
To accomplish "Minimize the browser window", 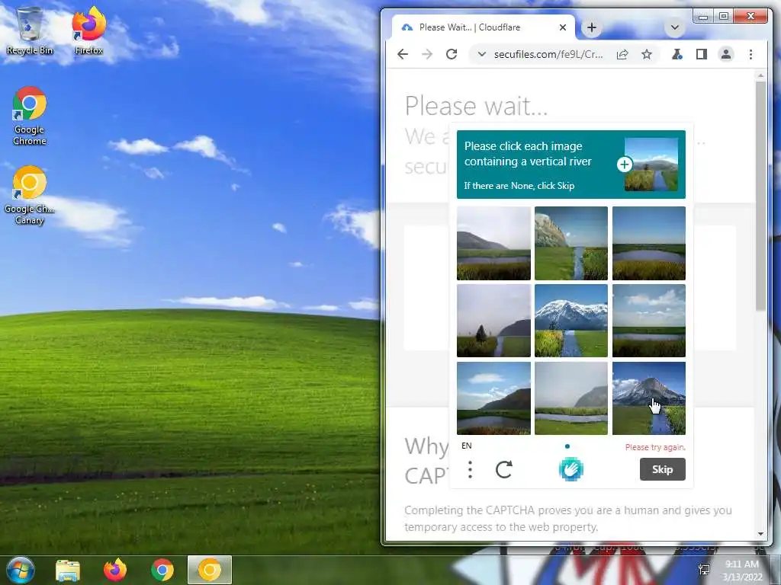I will point(702,17).
